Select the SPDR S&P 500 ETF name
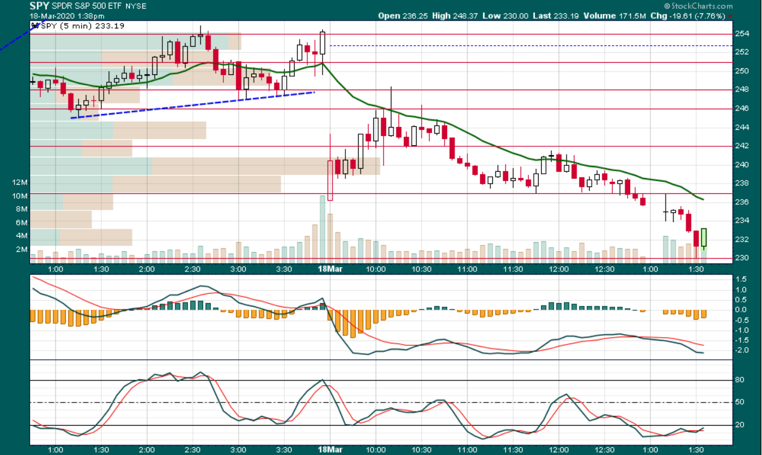Screen dimensions: 762x455 pos(85,7)
